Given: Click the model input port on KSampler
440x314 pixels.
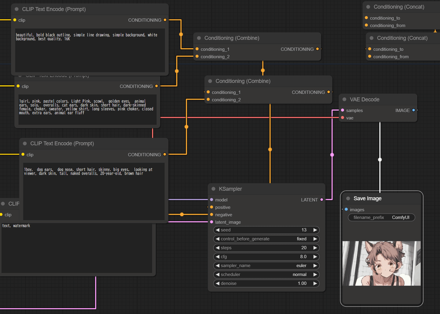Looking at the screenshot, I should click(212, 200).
